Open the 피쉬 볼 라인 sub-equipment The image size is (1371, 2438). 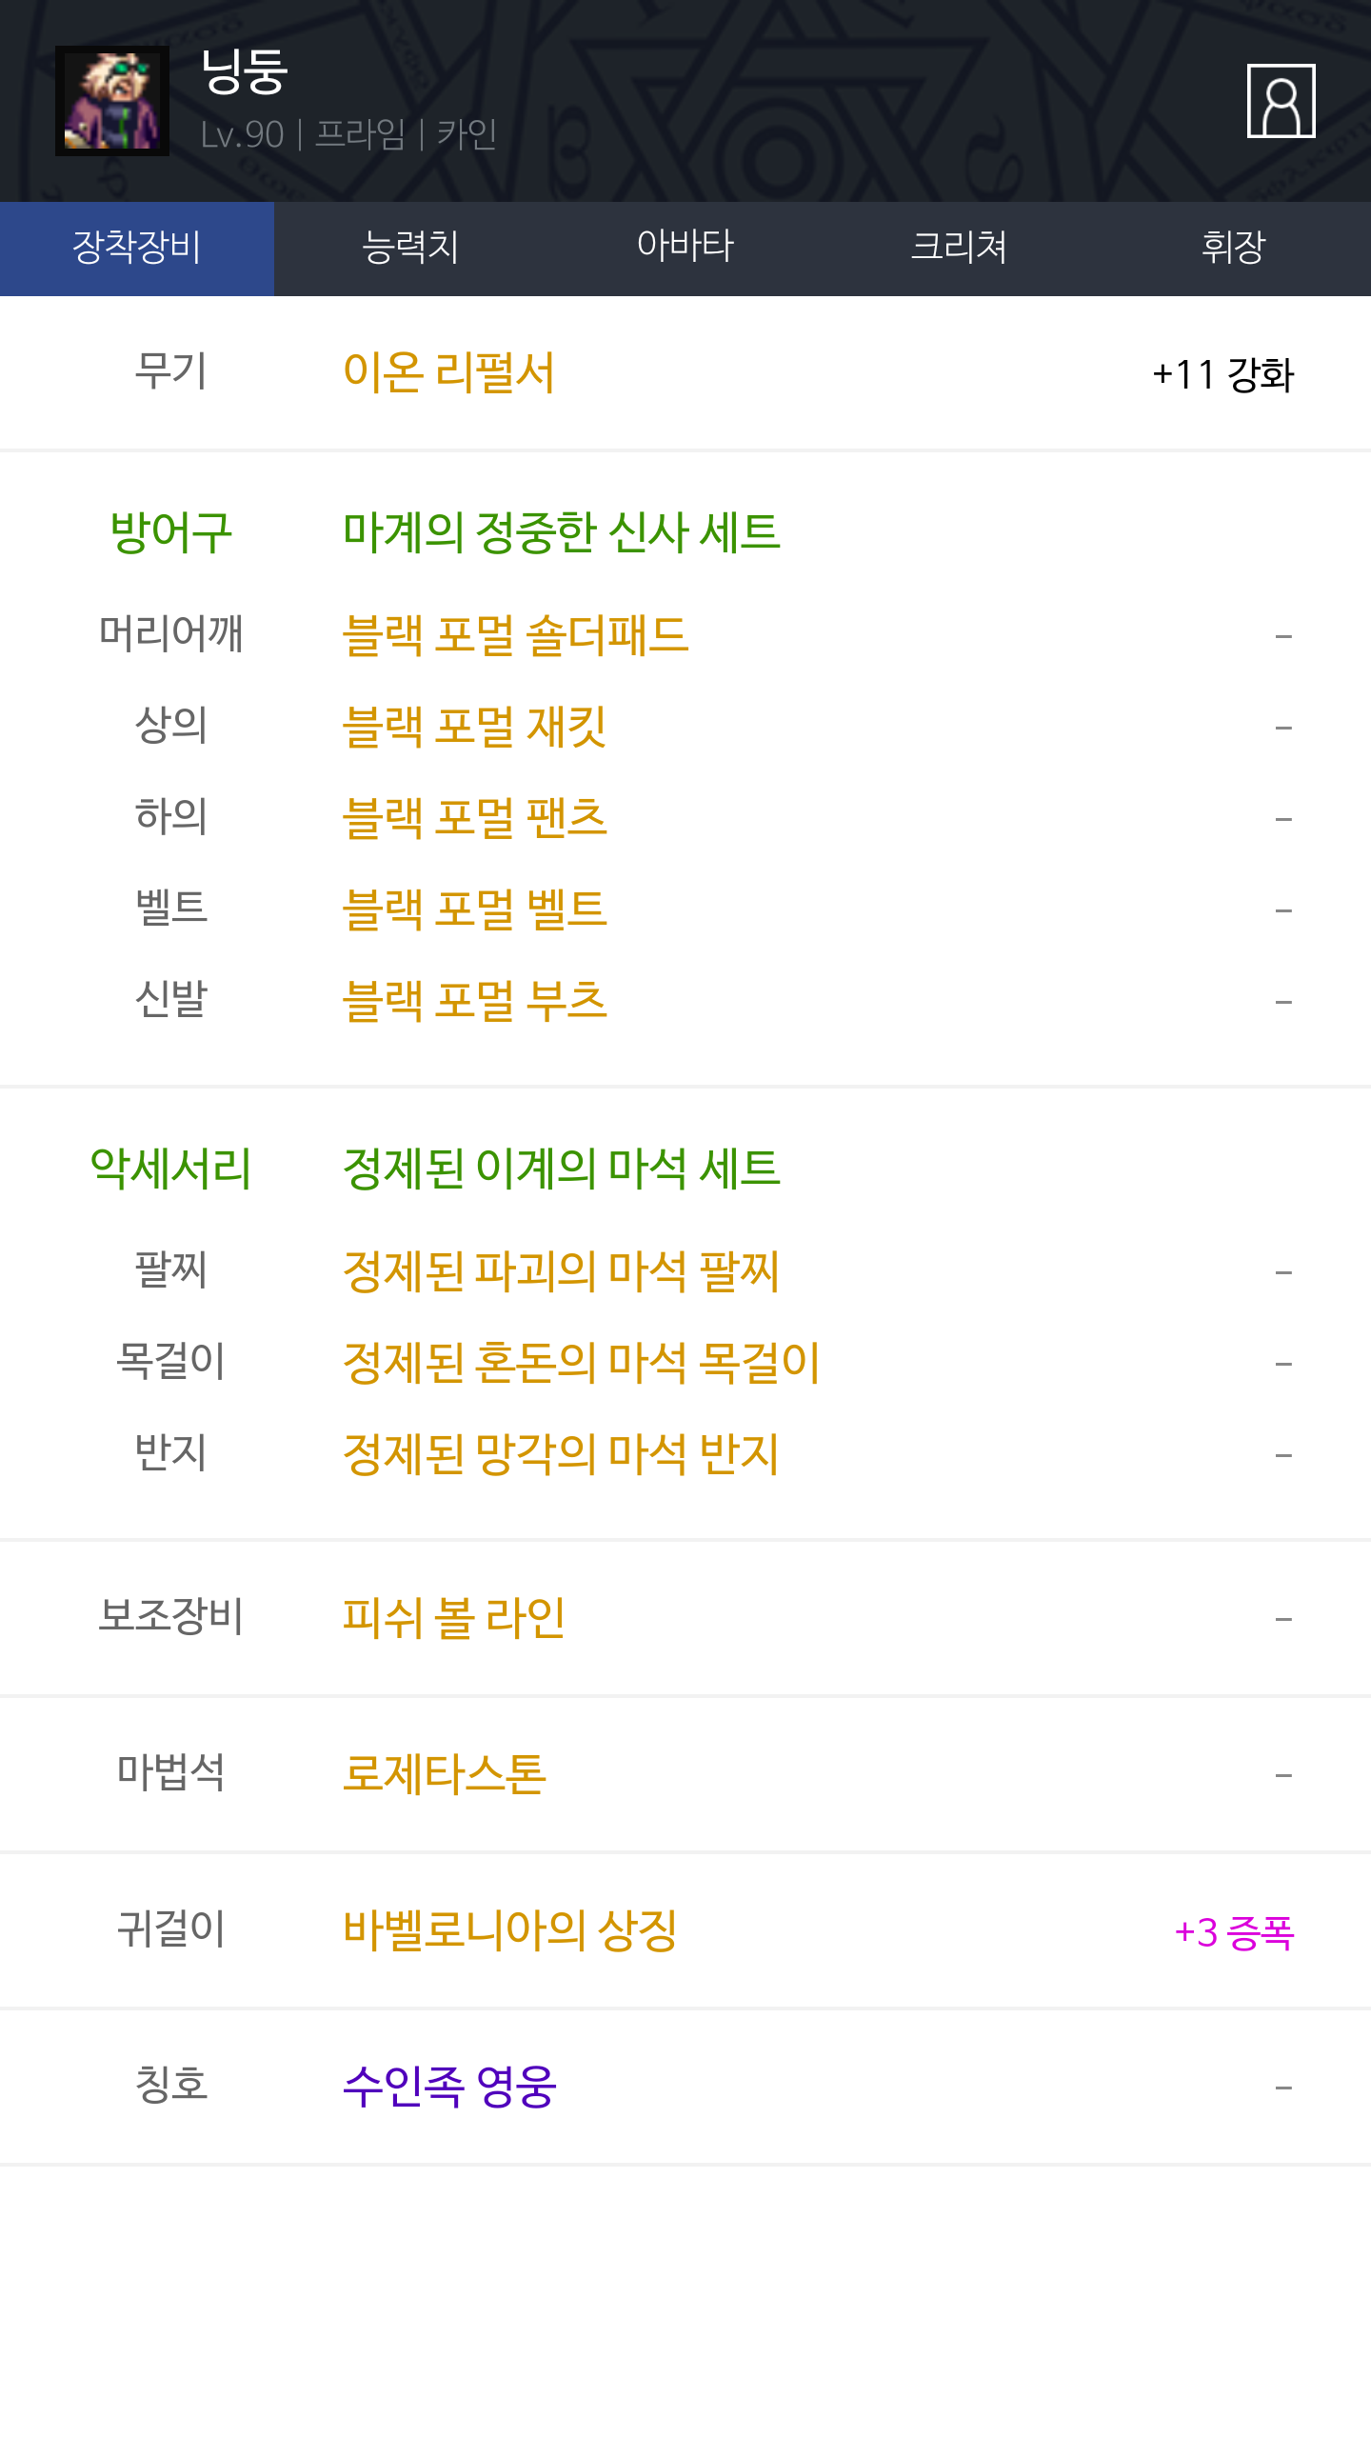454,1618
